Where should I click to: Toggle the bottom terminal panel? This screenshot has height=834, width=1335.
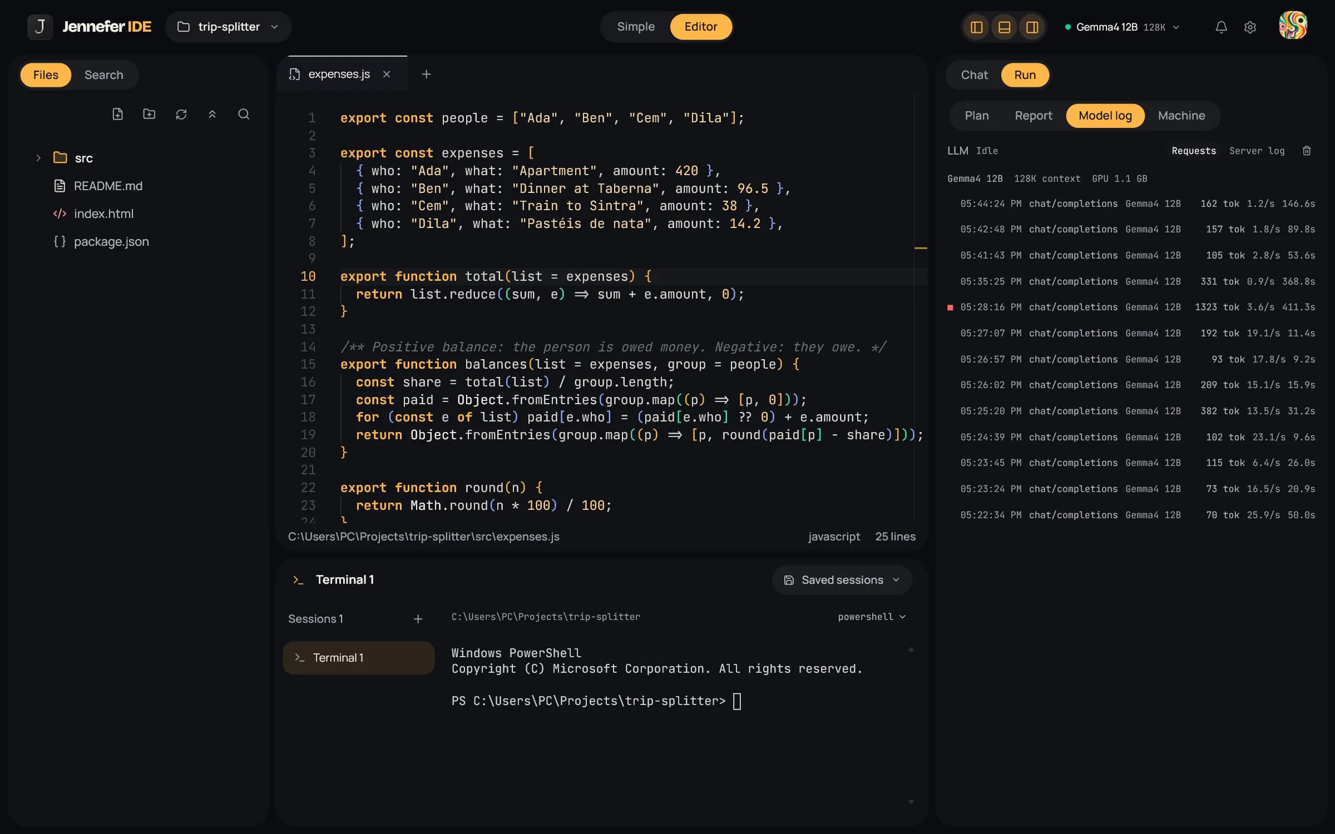1004,27
